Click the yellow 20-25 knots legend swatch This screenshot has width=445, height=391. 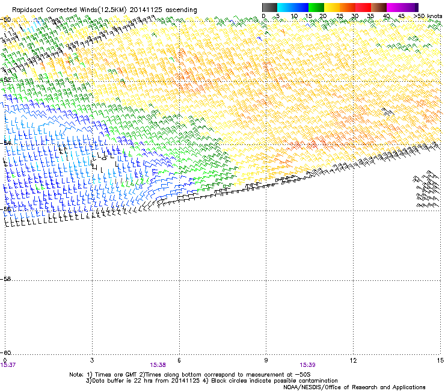[x=332, y=7]
